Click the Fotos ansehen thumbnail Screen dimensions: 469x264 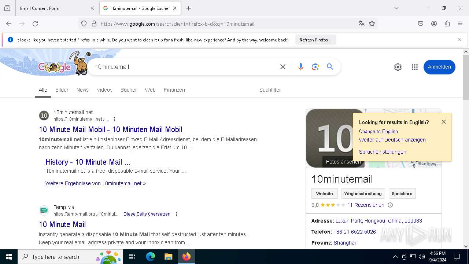(x=335, y=138)
